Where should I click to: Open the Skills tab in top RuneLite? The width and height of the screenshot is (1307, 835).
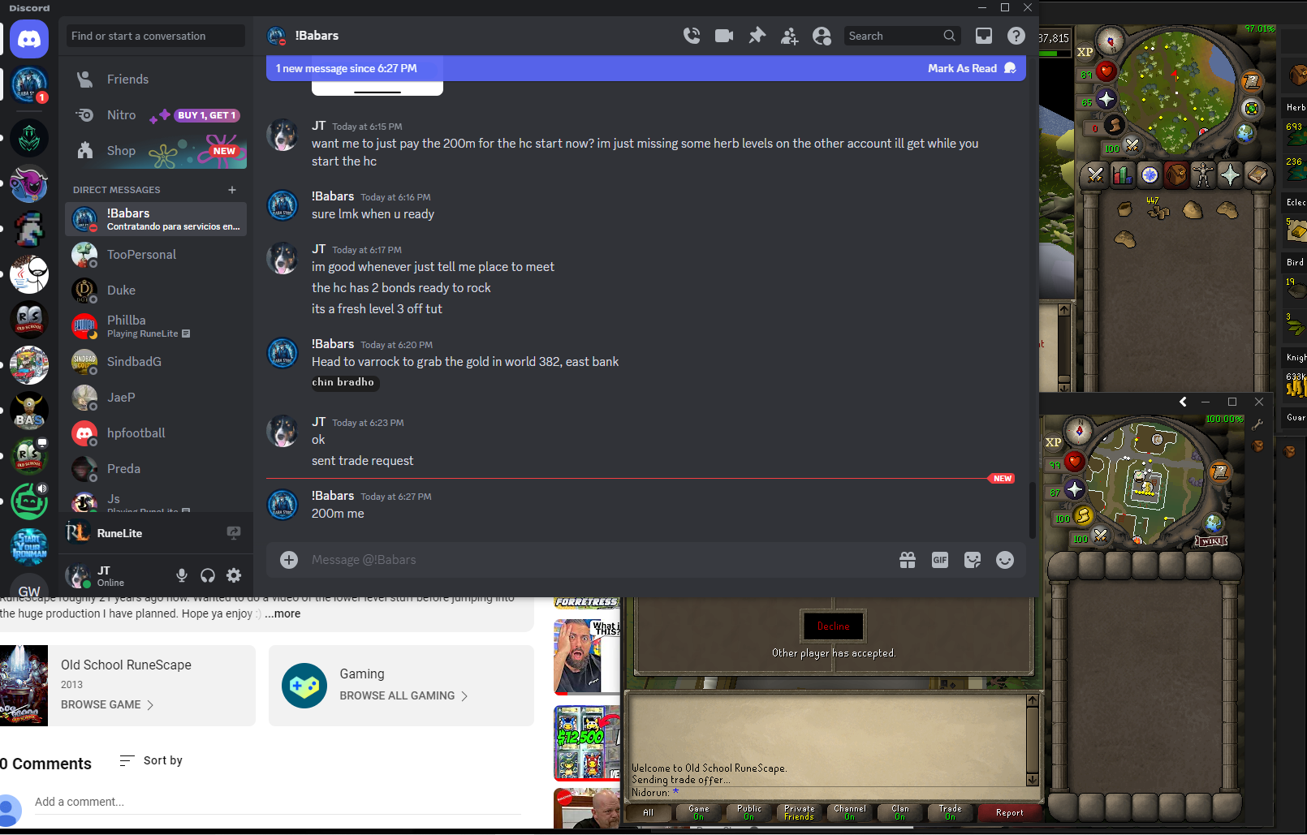coord(1123,174)
